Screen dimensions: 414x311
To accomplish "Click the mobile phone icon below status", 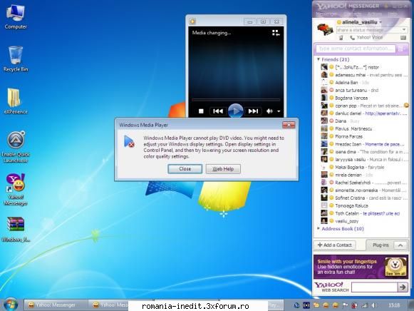I will (x=341, y=38).
